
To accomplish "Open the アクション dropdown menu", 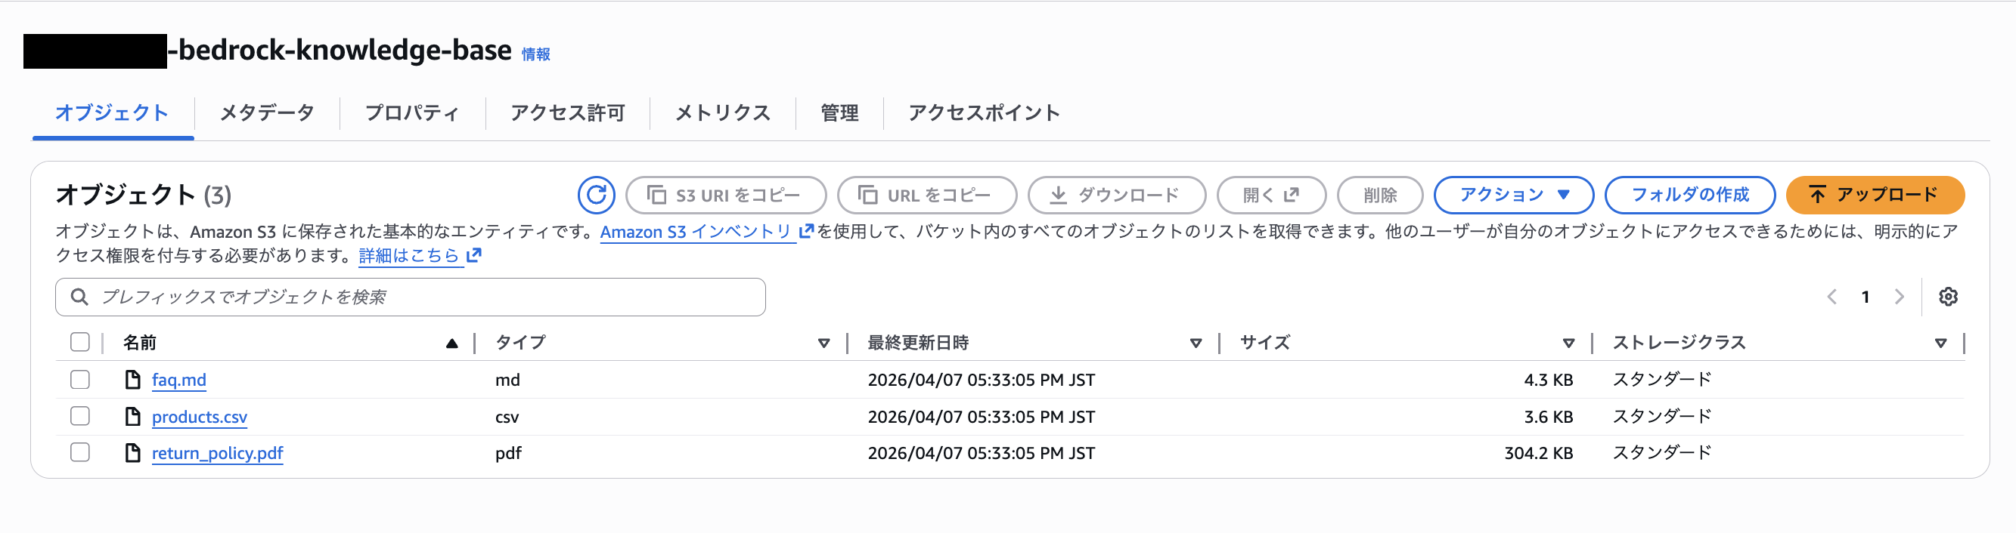I will [1514, 195].
